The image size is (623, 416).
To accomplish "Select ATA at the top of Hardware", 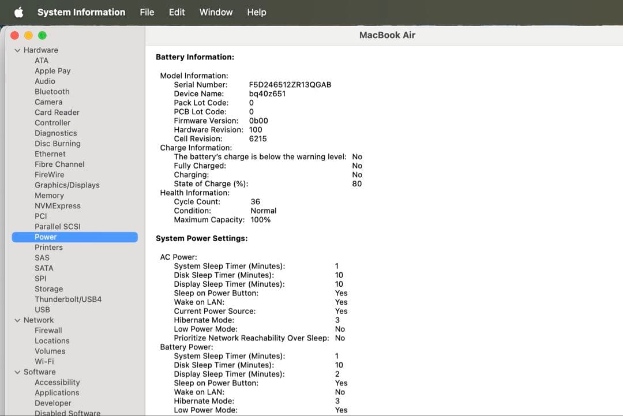I will click(41, 60).
